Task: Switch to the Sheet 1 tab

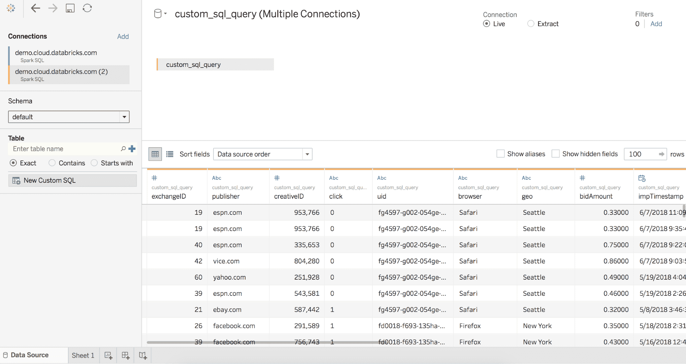Action: (83, 355)
